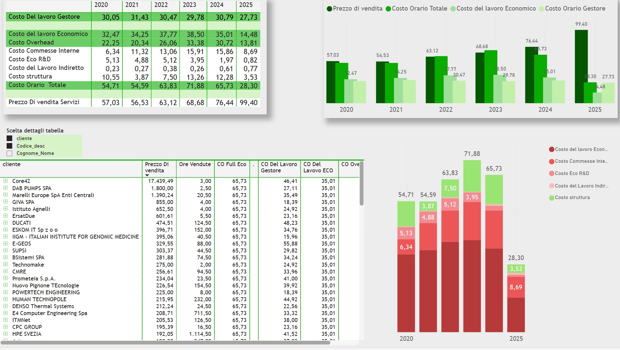Click the CO Full Eco column header
The width and height of the screenshot is (620, 350).
pyautogui.click(x=231, y=164)
